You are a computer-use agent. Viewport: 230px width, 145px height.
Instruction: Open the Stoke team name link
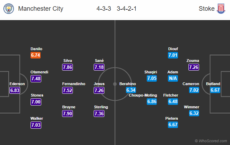coord(206,9)
